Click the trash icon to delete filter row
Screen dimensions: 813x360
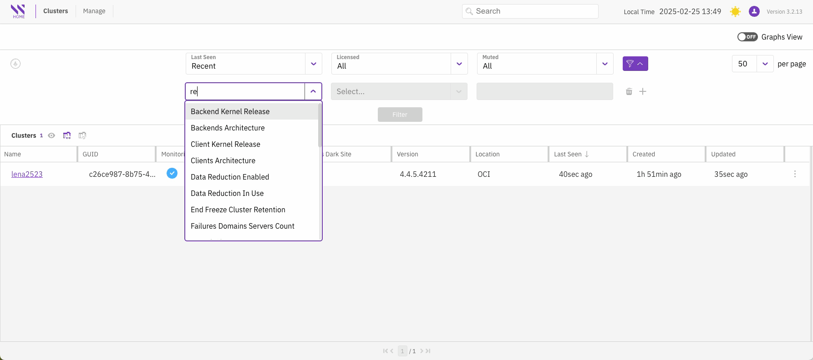coord(629,92)
